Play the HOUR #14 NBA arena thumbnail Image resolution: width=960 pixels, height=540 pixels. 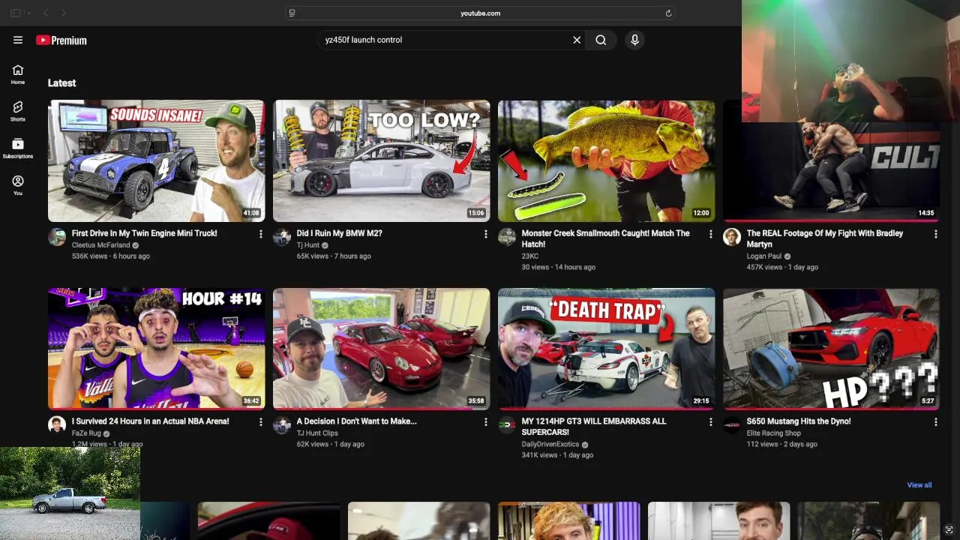click(156, 349)
